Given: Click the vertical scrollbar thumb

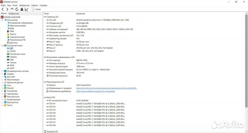Looking at the screenshot, I should [246, 61].
